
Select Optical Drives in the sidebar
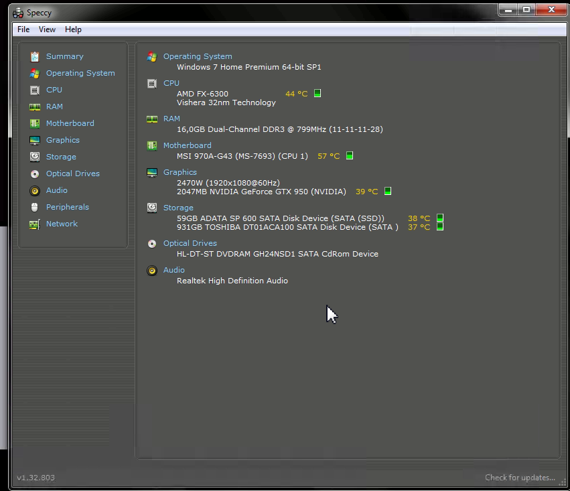pyautogui.click(x=73, y=173)
